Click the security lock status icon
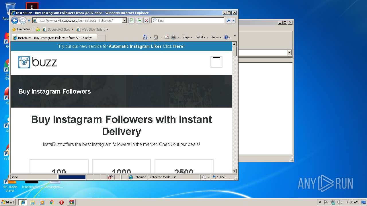The width and height of the screenshot is (367, 206). point(204,177)
